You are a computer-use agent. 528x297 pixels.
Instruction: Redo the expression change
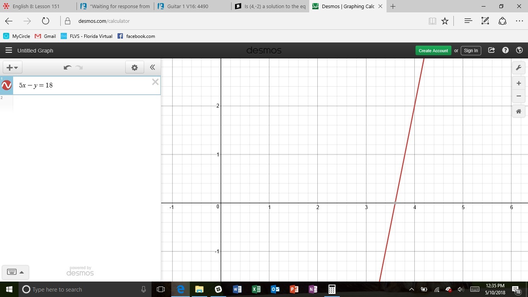pos(79,67)
